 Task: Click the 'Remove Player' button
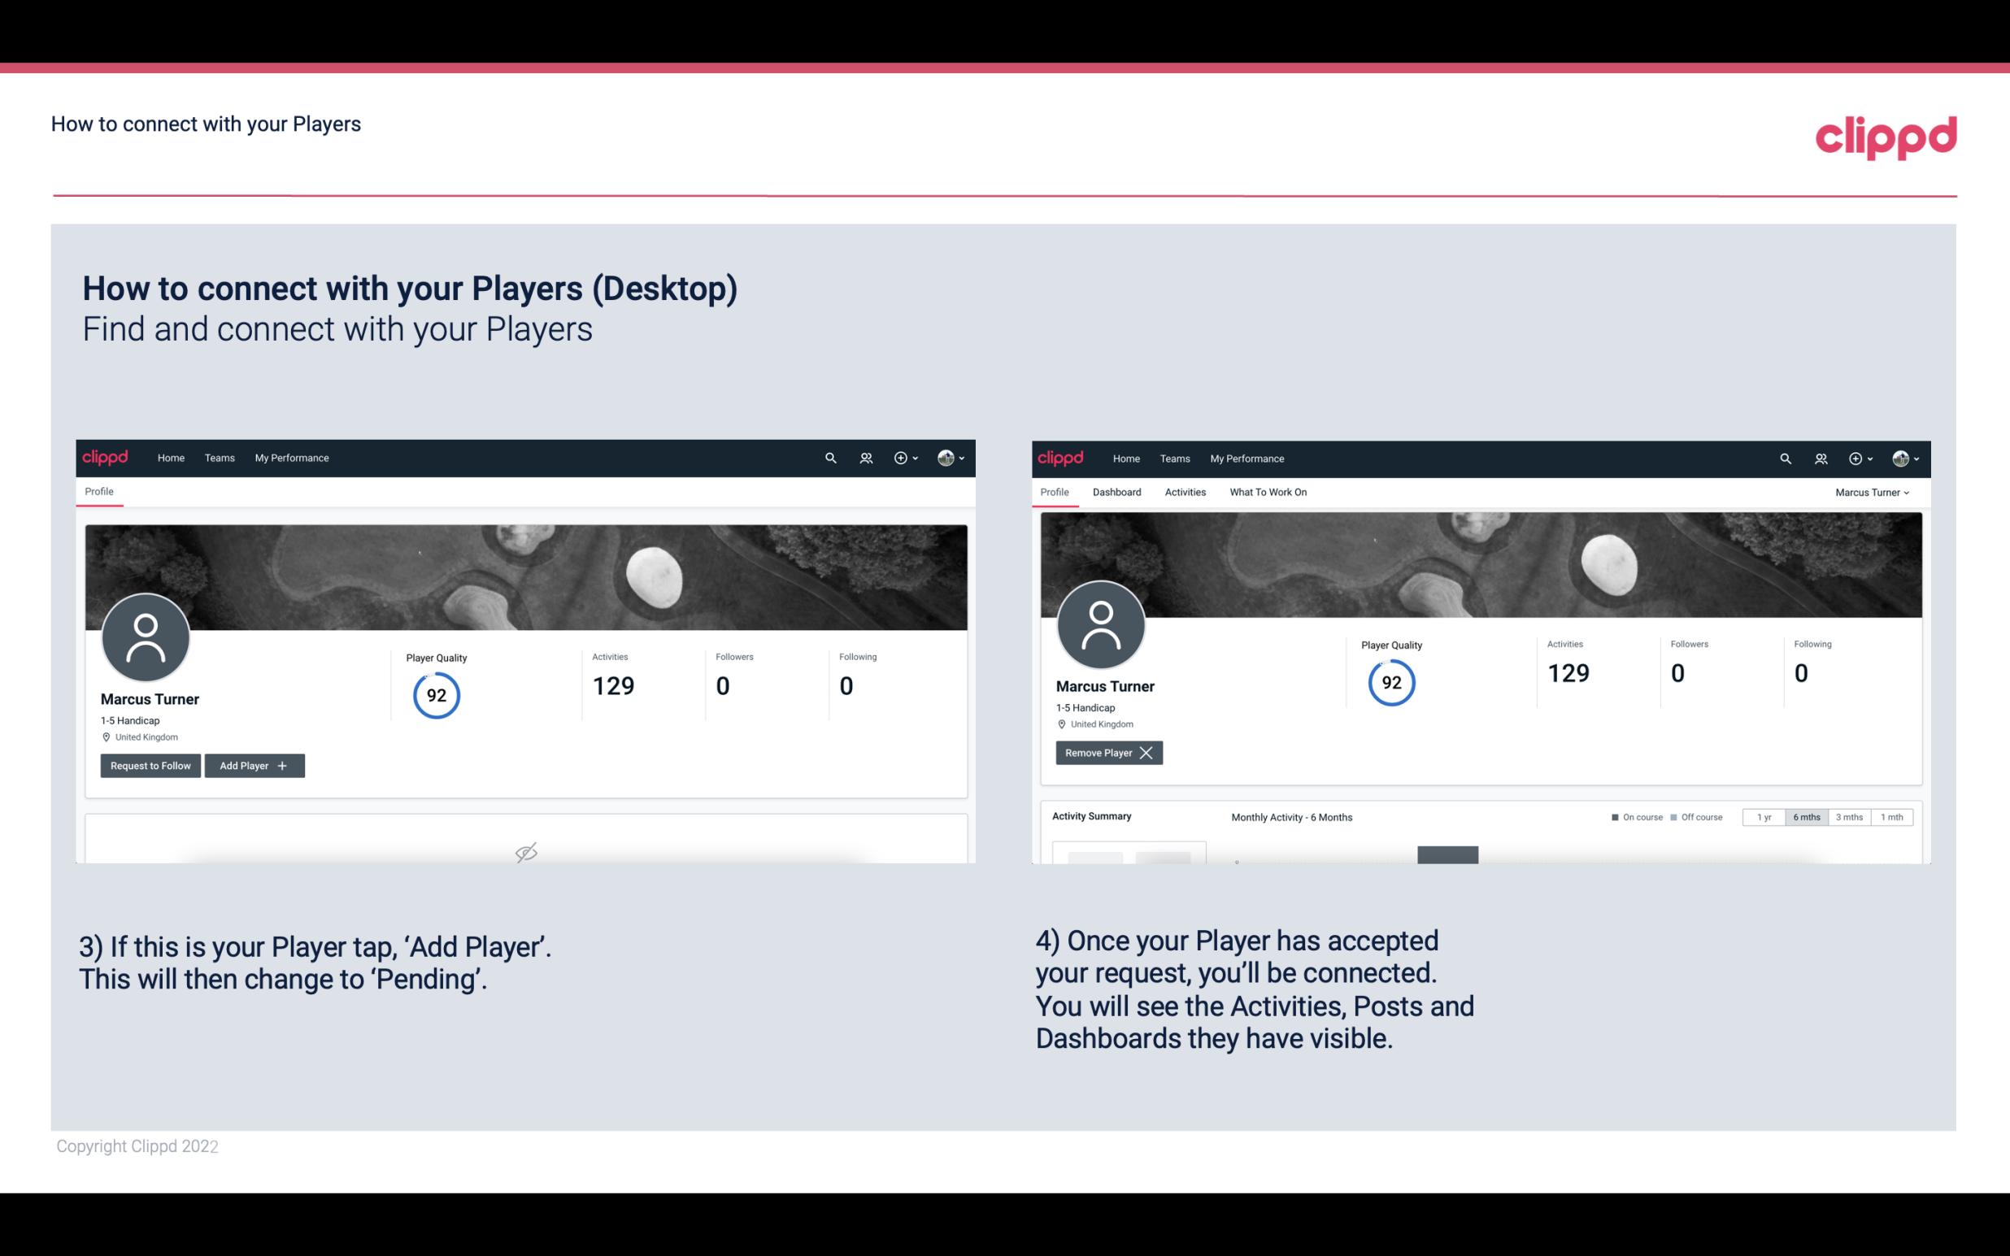point(1108,753)
